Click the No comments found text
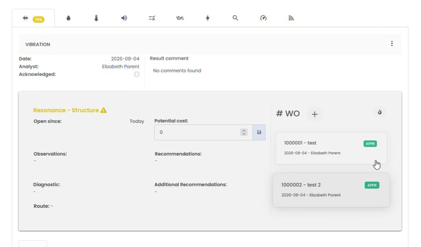 [177, 70]
